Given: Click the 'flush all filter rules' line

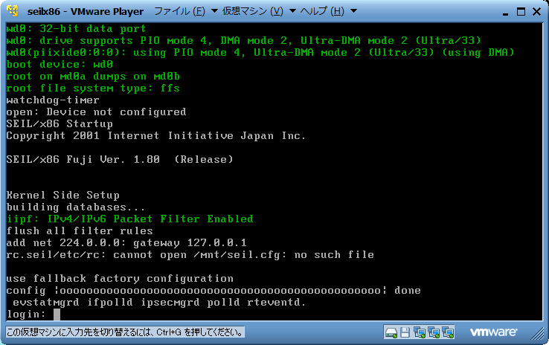Looking at the screenshot, I should pos(80,231).
